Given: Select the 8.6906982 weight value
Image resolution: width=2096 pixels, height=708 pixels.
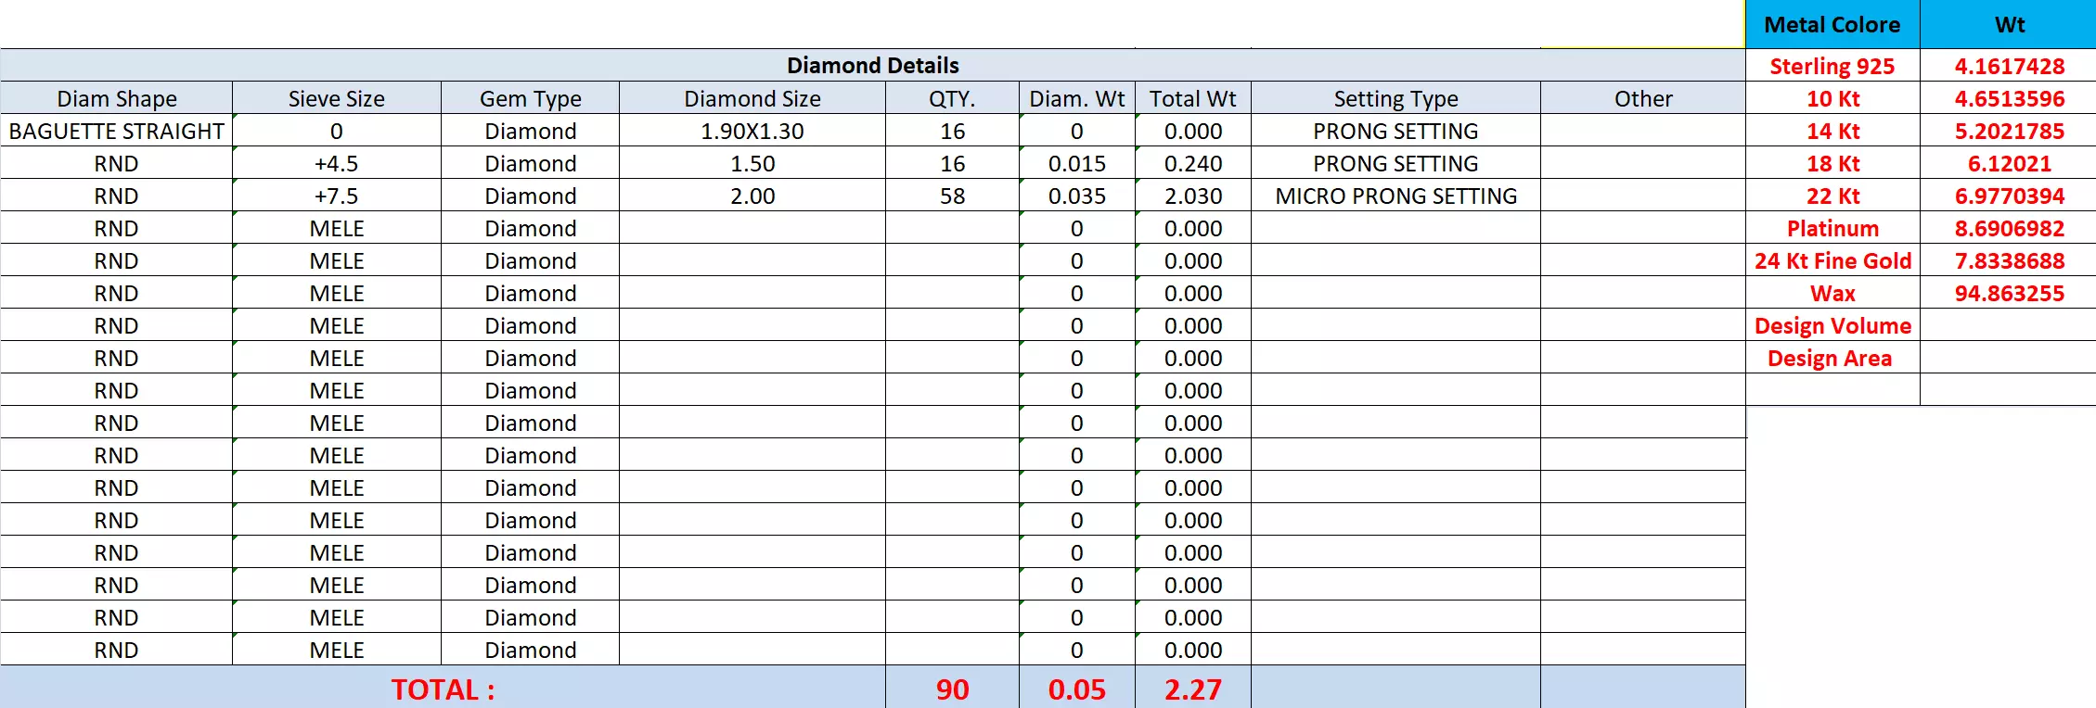Looking at the screenshot, I should coord(2009,228).
